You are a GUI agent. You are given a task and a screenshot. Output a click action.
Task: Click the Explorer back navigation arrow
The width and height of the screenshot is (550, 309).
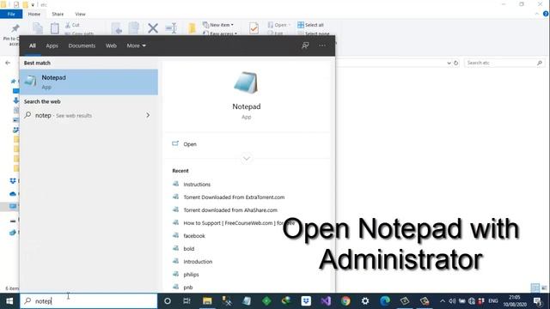click(8, 63)
